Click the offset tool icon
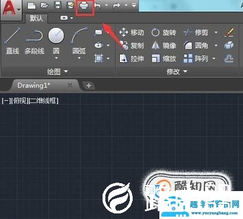Viewport: 243px width, 219px height. point(229,59)
